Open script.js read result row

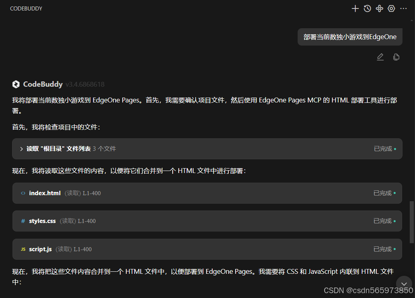click(207, 249)
